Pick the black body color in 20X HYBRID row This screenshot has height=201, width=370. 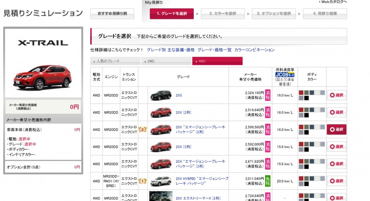click(x=306, y=184)
